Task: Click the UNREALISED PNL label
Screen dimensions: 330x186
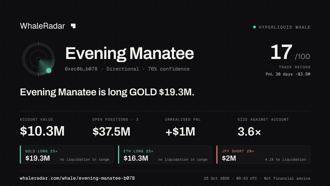Action: click(183, 120)
